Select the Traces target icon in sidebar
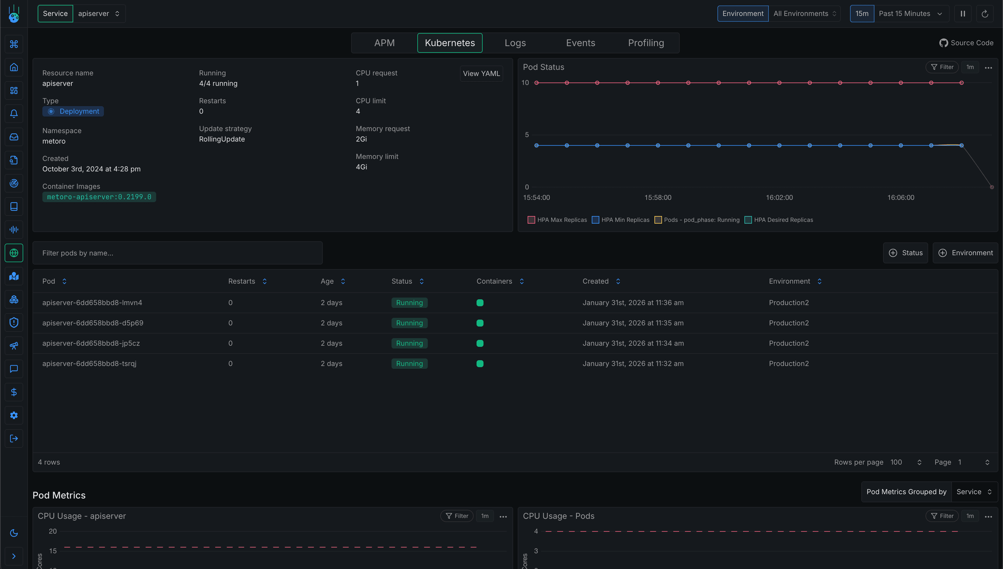The width and height of the screenshot is (1003, 569). click(14, 183)
